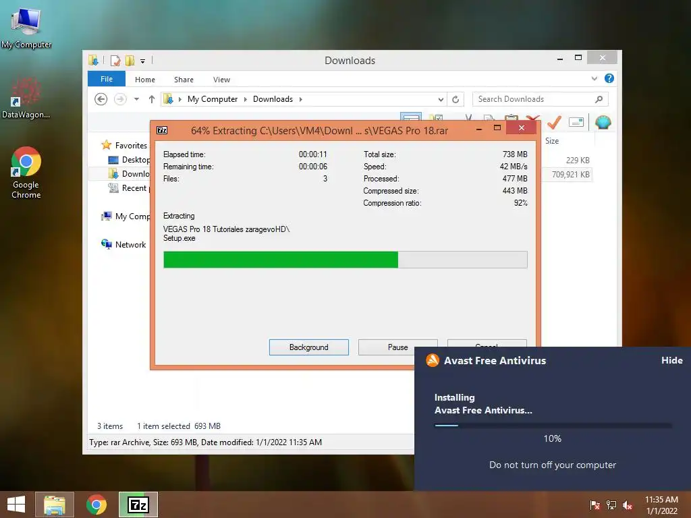Image resolution: width=691 pixels, height=518 pixels.
Task: Expand the breadcrumb arrow after Downloads
Action: pyautogui.click(x=300, y=99)
